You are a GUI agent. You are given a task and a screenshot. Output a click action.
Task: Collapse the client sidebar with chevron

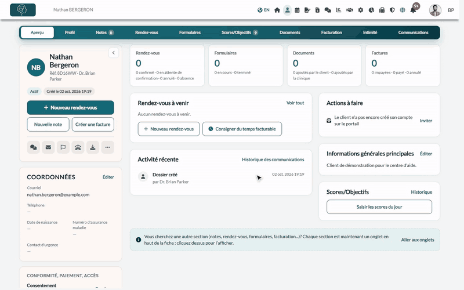point(113,53)
